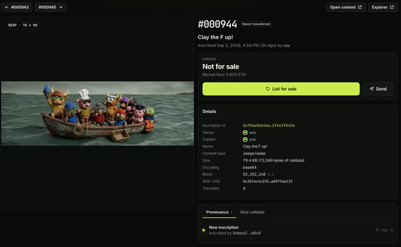Viewport: 401px width, 247px height.
Task: Click the Owner row 'you' name
Action: pos(252,132)
